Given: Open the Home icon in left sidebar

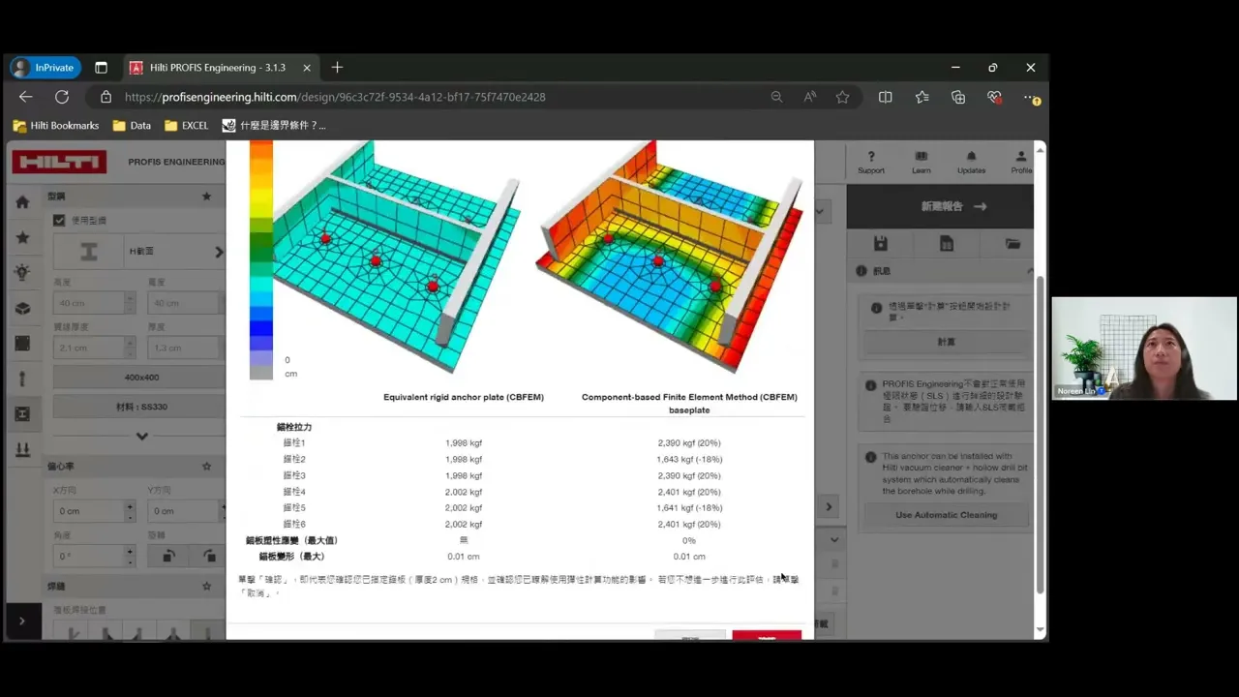Looking at the screenshot, I should click(x=22, y=202).
